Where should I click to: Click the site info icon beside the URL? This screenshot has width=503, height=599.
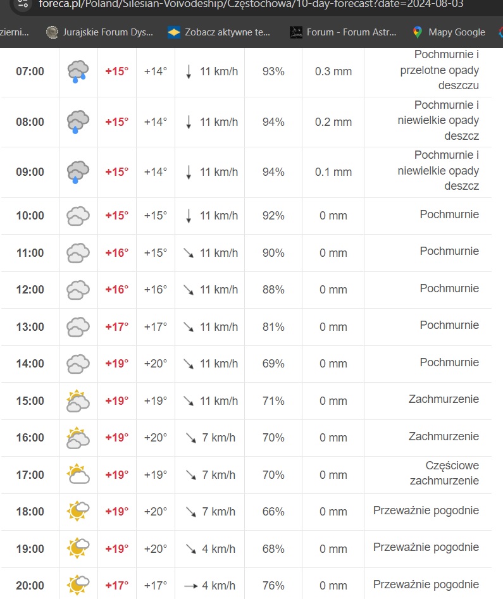pyautogui.click(x=22, y=3)
